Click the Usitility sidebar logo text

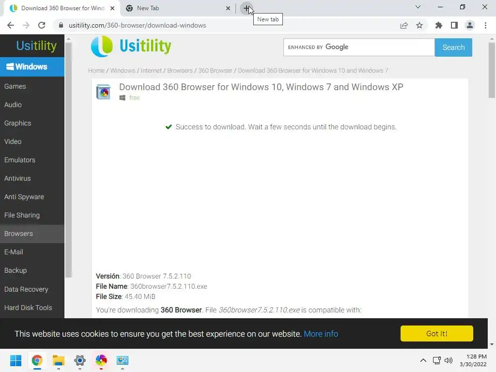(36, 46)
